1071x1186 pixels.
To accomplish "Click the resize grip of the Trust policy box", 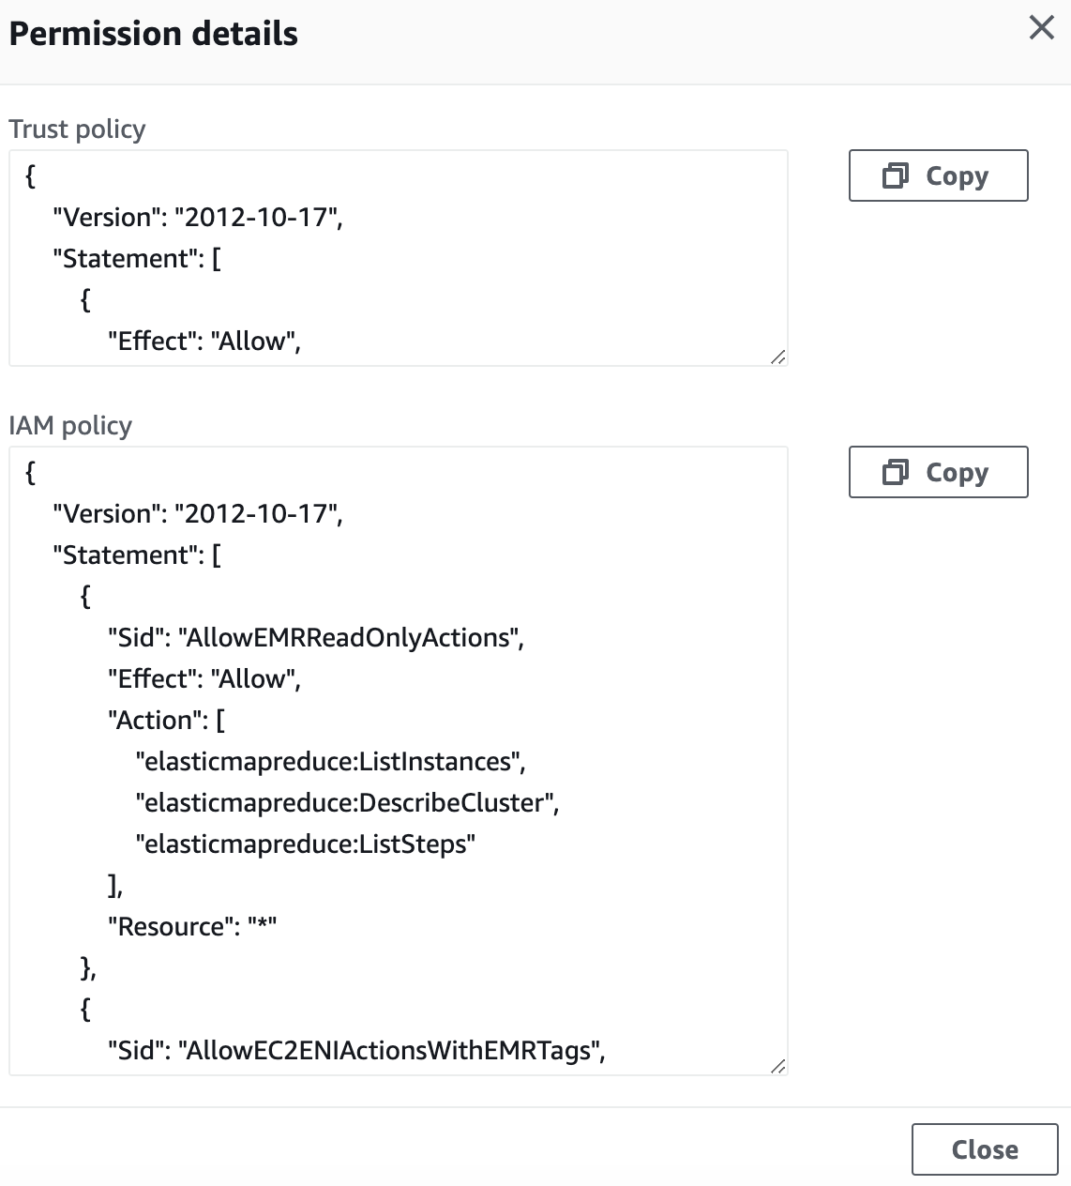I will 777,357.
